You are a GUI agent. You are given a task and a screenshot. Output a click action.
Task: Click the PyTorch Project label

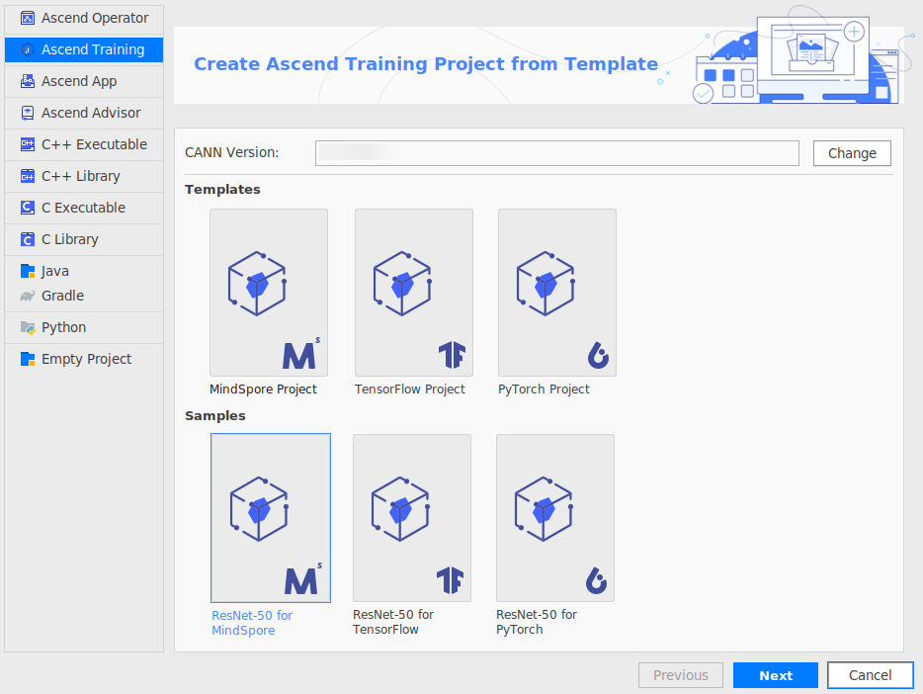pyautogui.click(x=544, y=390)
